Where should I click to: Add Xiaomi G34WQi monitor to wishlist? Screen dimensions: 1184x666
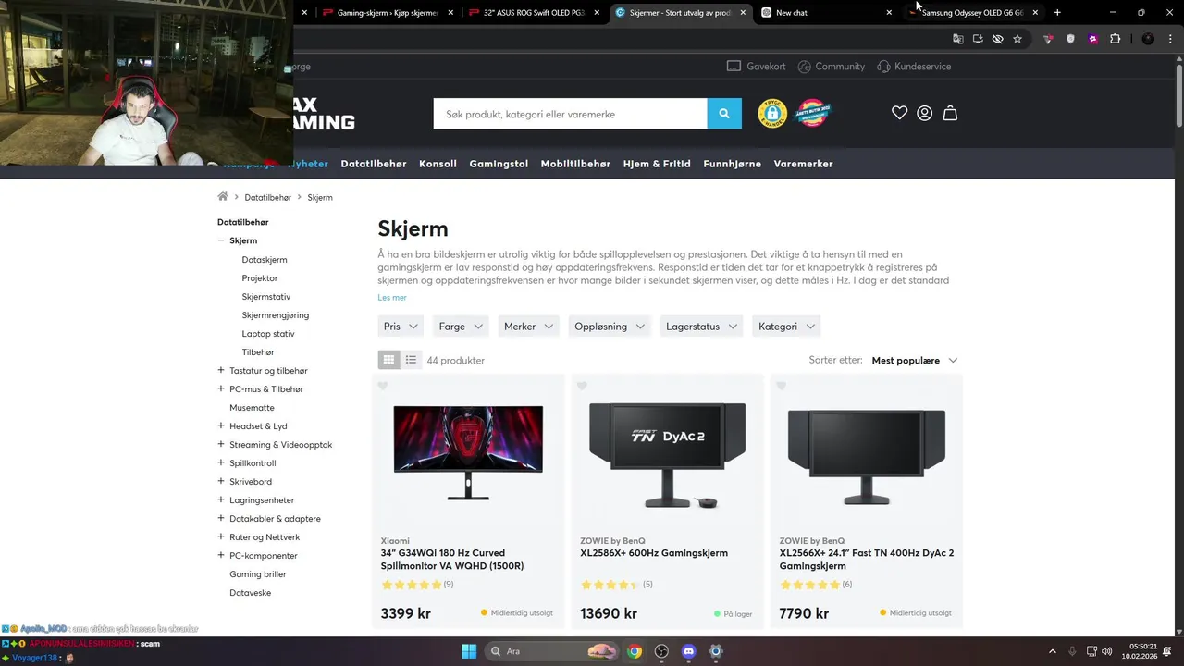(x=383, y=386)
